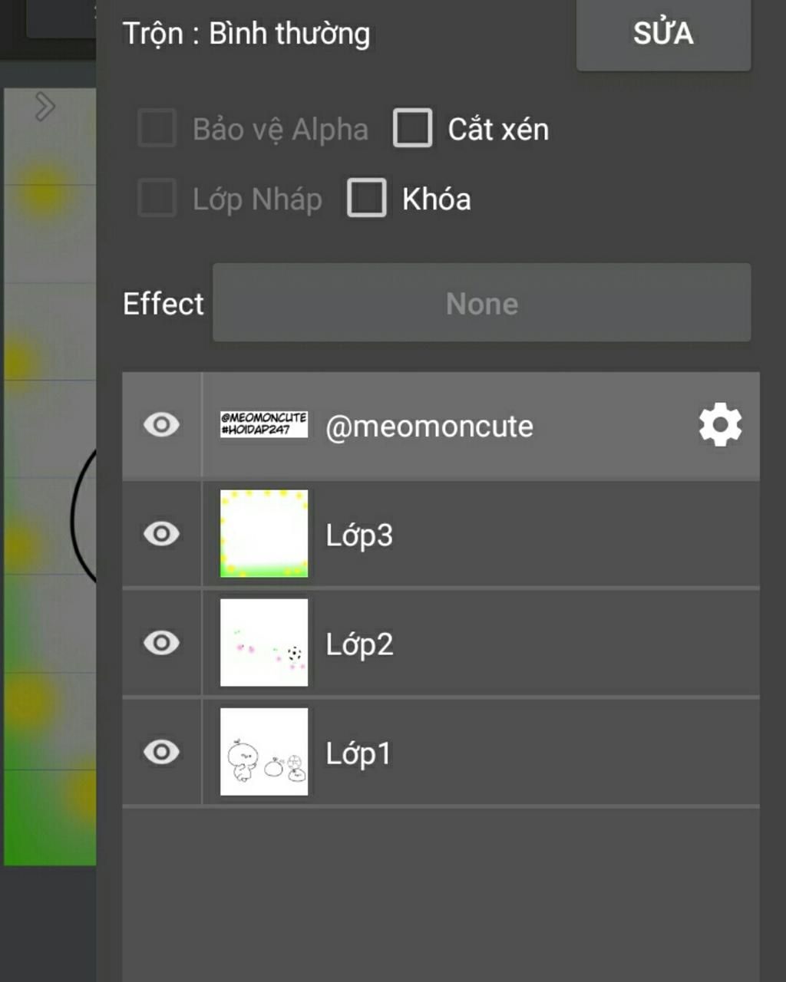Select the Lớp2 layer thumbnail
Viewport: 786px width, 982px height.
pos(264,643)
